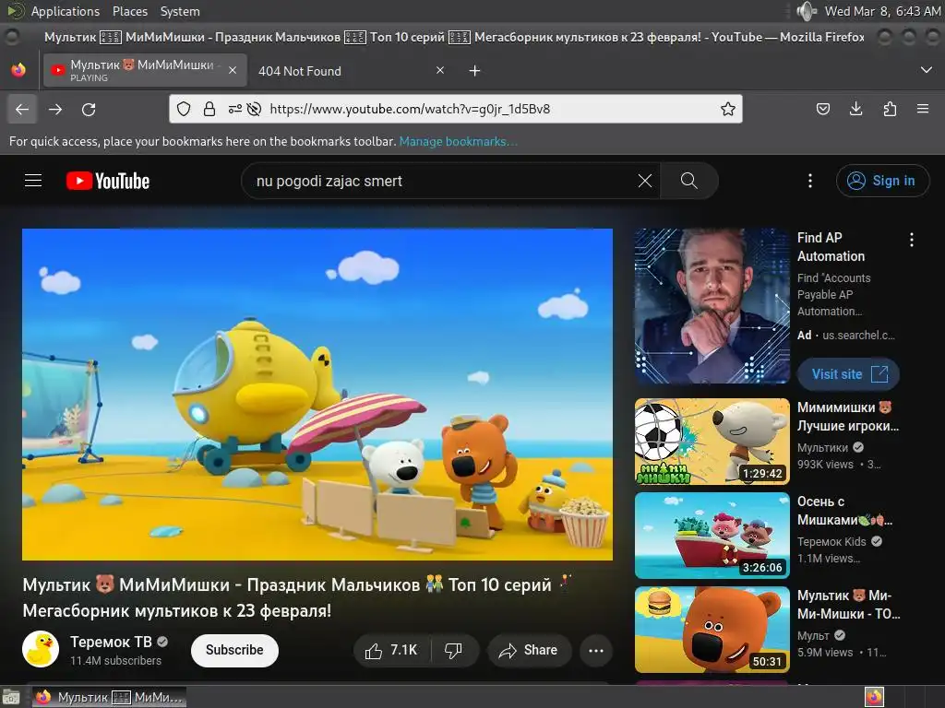Clear the YouTube search query with X
Image resolution: width=945 pixels, height=708 pixels.
coord(645,181)
